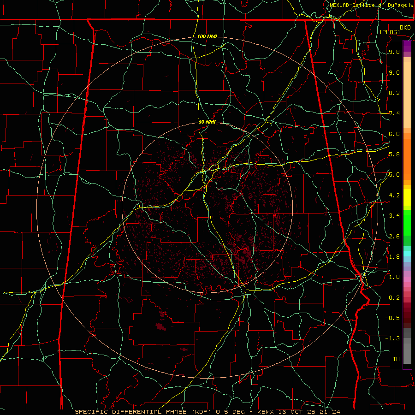This screenshot has width=415, height=415.
Task: Click the 9.8 scale value
Action: coord(394,52)
